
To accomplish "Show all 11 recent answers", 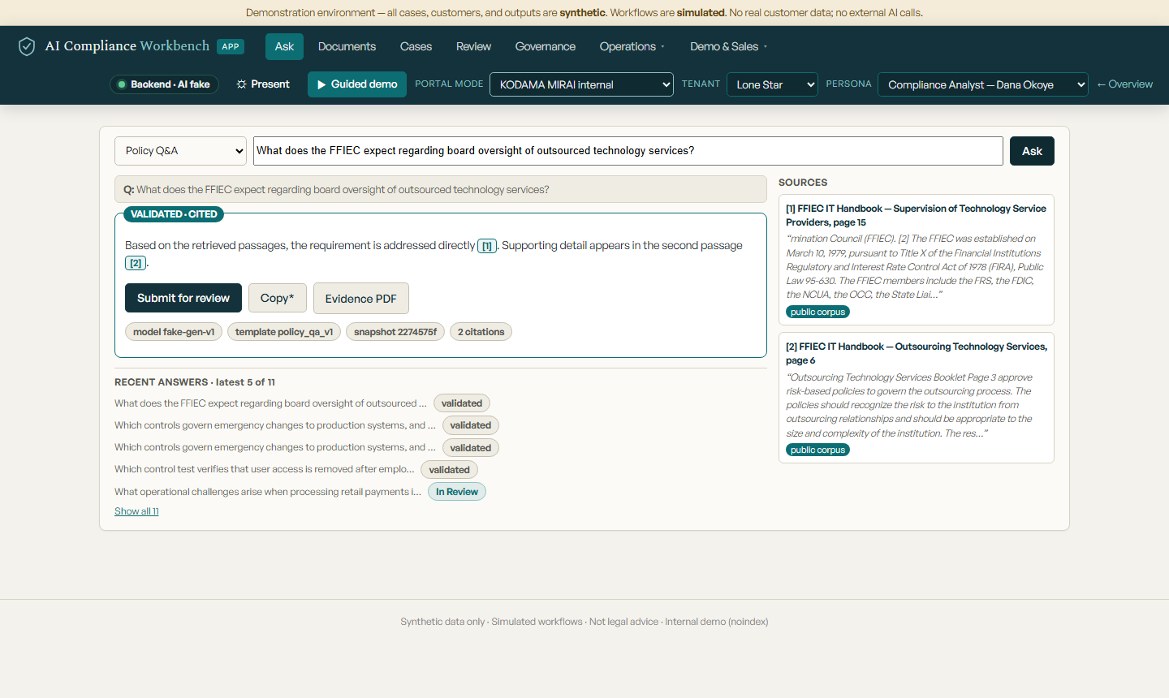I will (x=136, y=511).
